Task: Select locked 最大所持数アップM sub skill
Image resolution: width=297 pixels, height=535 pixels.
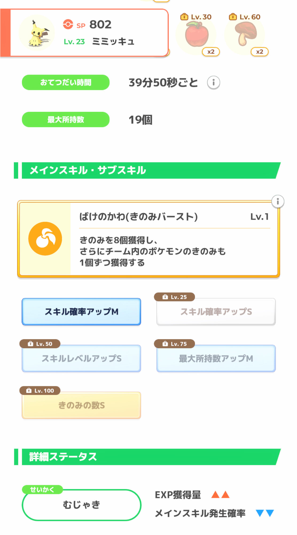Action: click(x=216, y=358)
